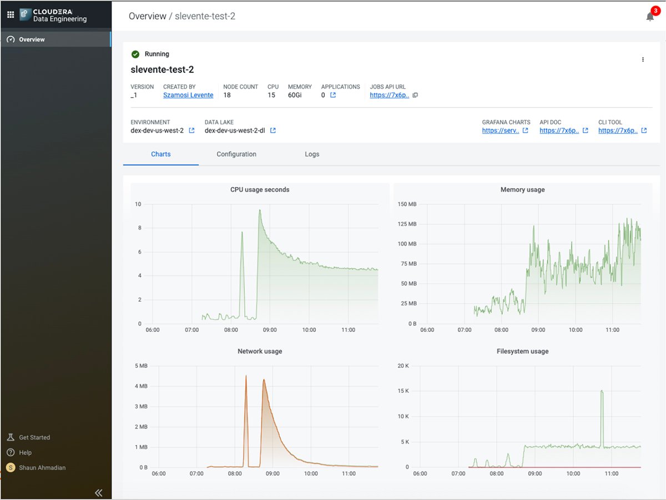The height and width of the screenshot is (500, 666).
Task: Open Help from the sidebar
Action: 11,452
